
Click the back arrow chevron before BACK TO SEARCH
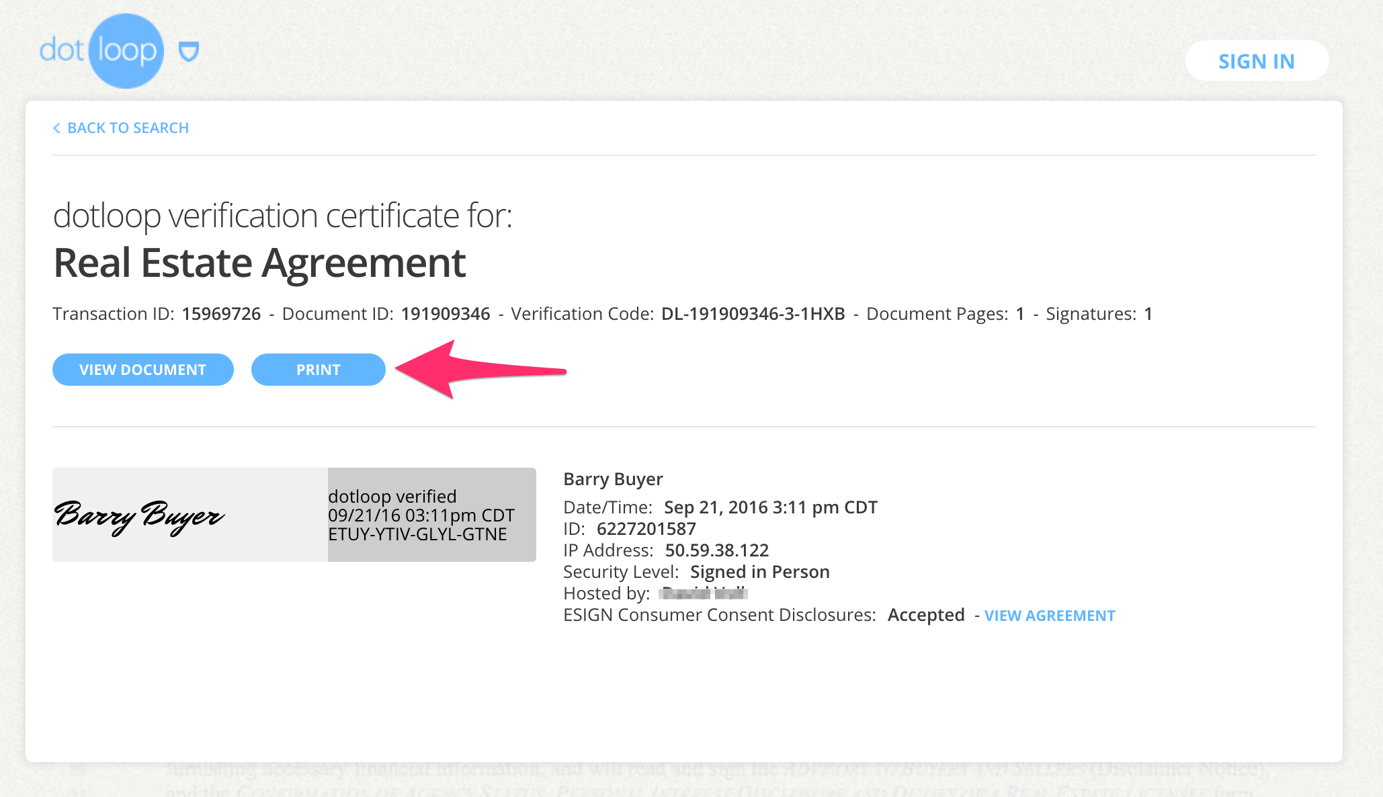pos(56,128)
